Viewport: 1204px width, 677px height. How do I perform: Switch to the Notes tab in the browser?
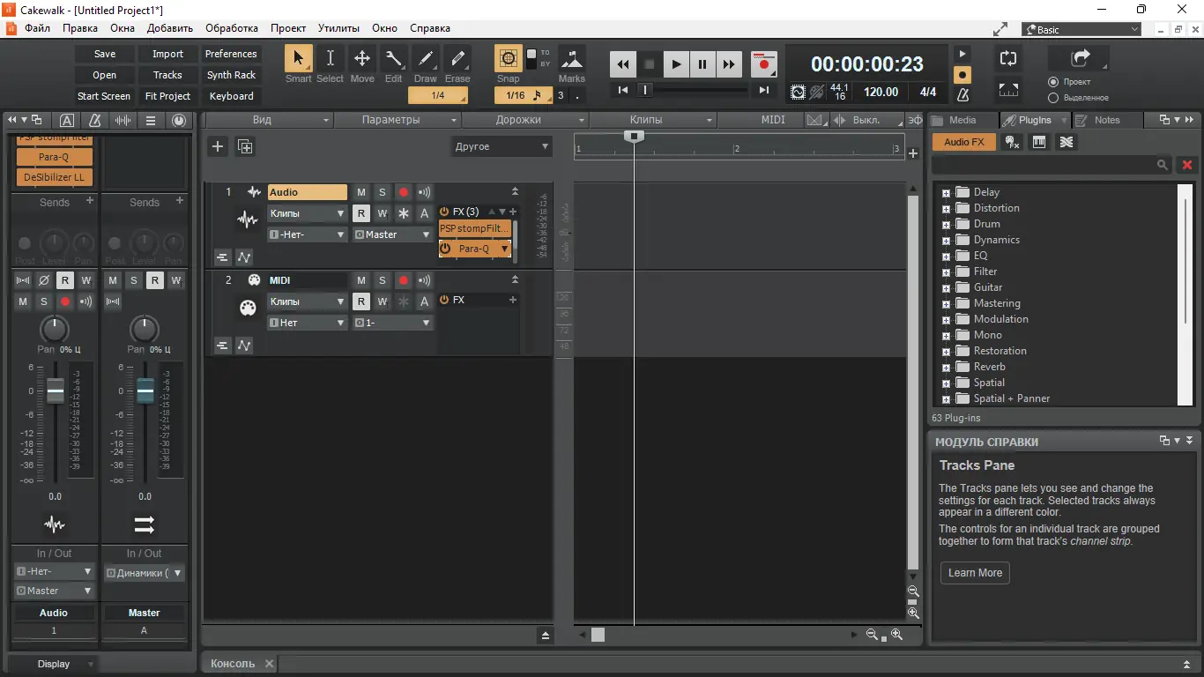pos(1106,120)
